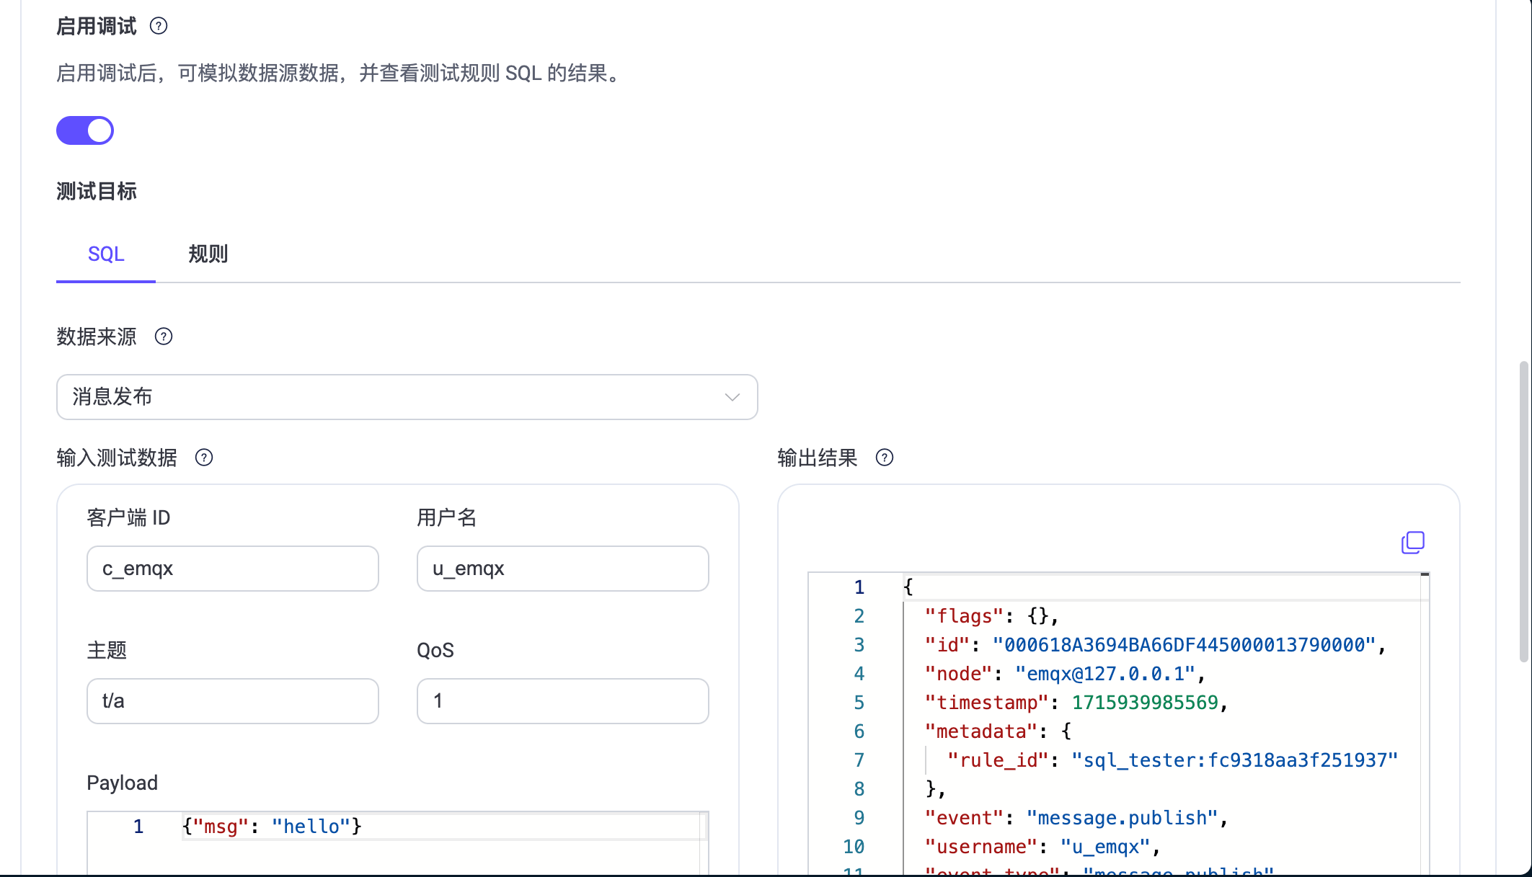Open help tooltip beside 数据来源
The image size is (1532, 877).
pyautogui.click(x=163, y=336)
